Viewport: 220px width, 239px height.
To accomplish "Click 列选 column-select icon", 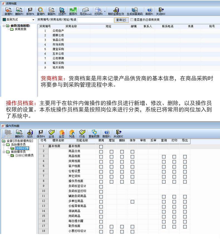I will click(72, 134).
